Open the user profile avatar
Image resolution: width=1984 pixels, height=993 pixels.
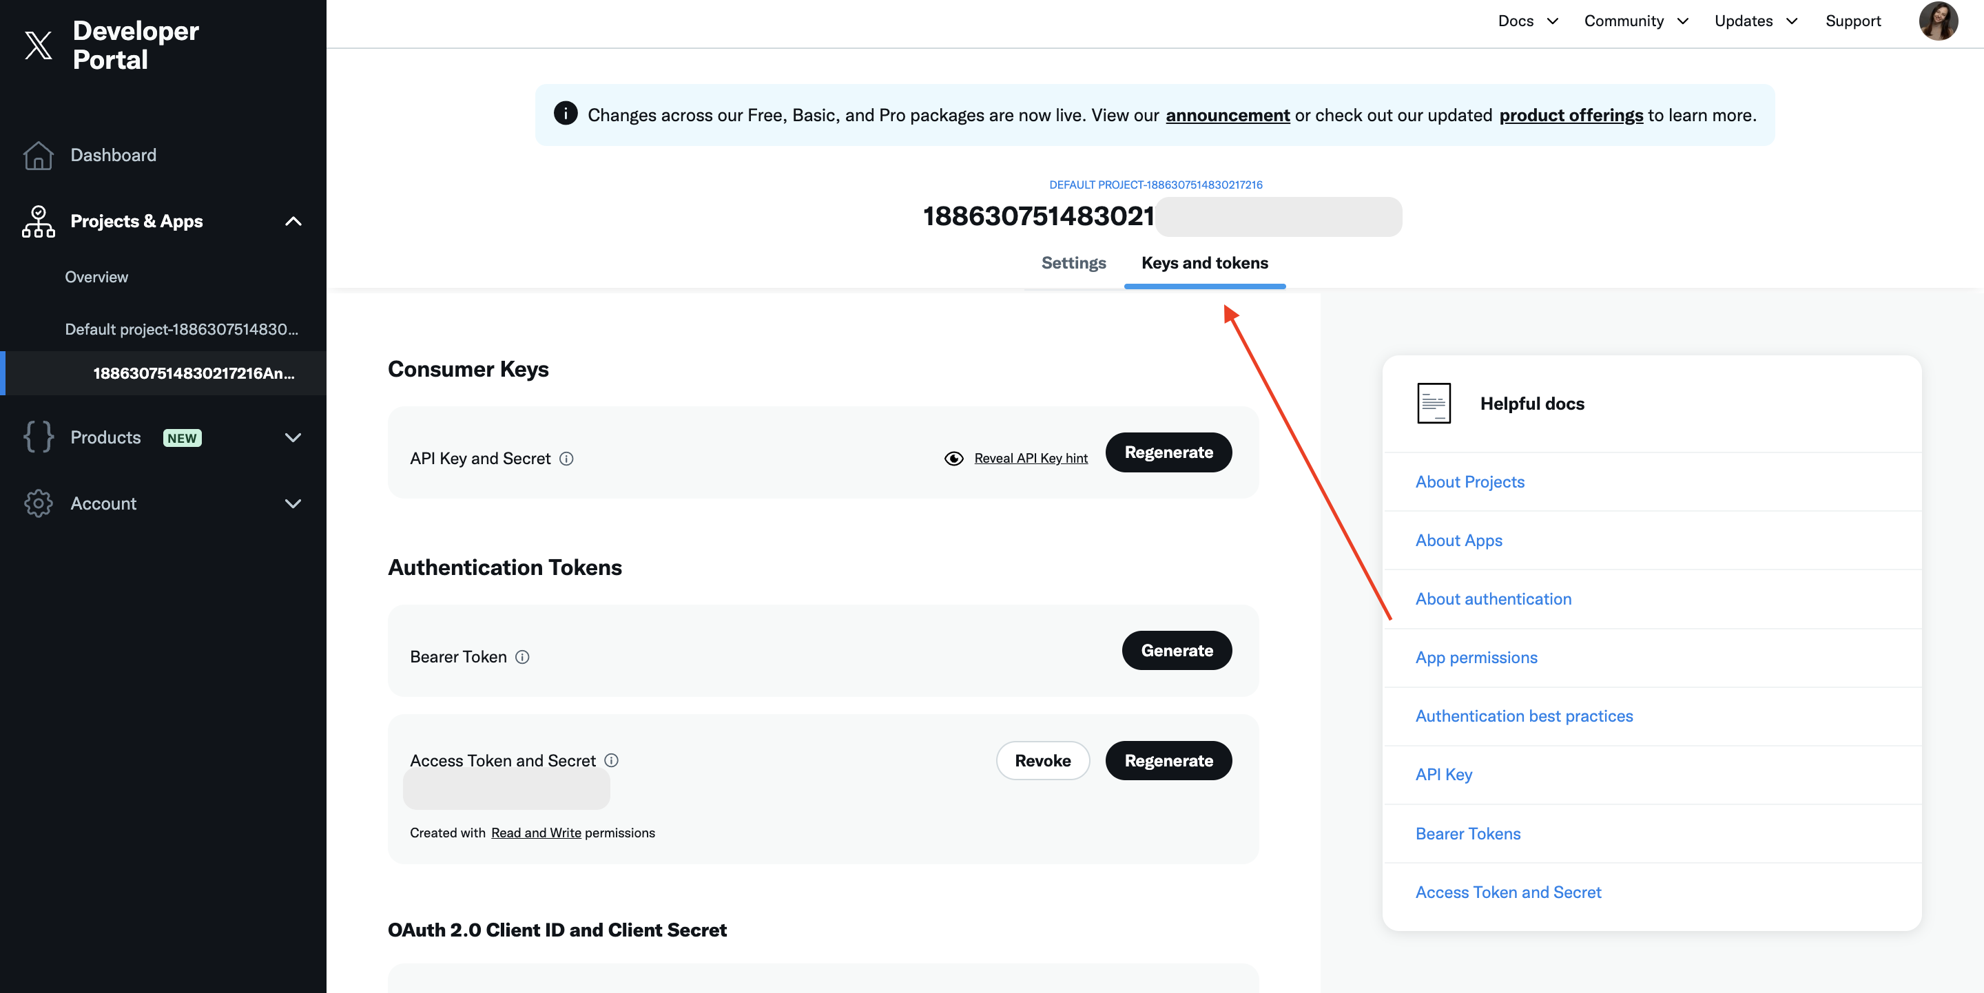1938,21
